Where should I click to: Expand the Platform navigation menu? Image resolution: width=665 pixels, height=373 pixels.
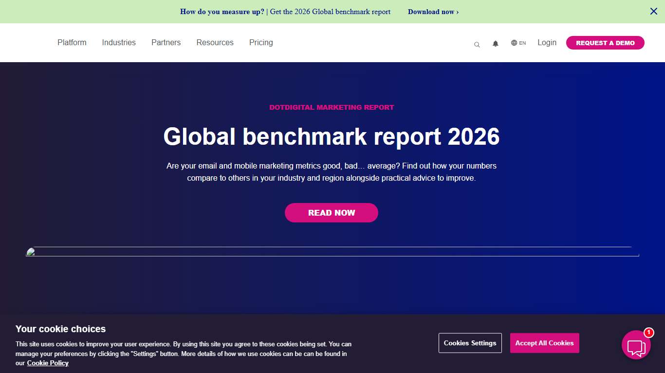click(72, 43)
